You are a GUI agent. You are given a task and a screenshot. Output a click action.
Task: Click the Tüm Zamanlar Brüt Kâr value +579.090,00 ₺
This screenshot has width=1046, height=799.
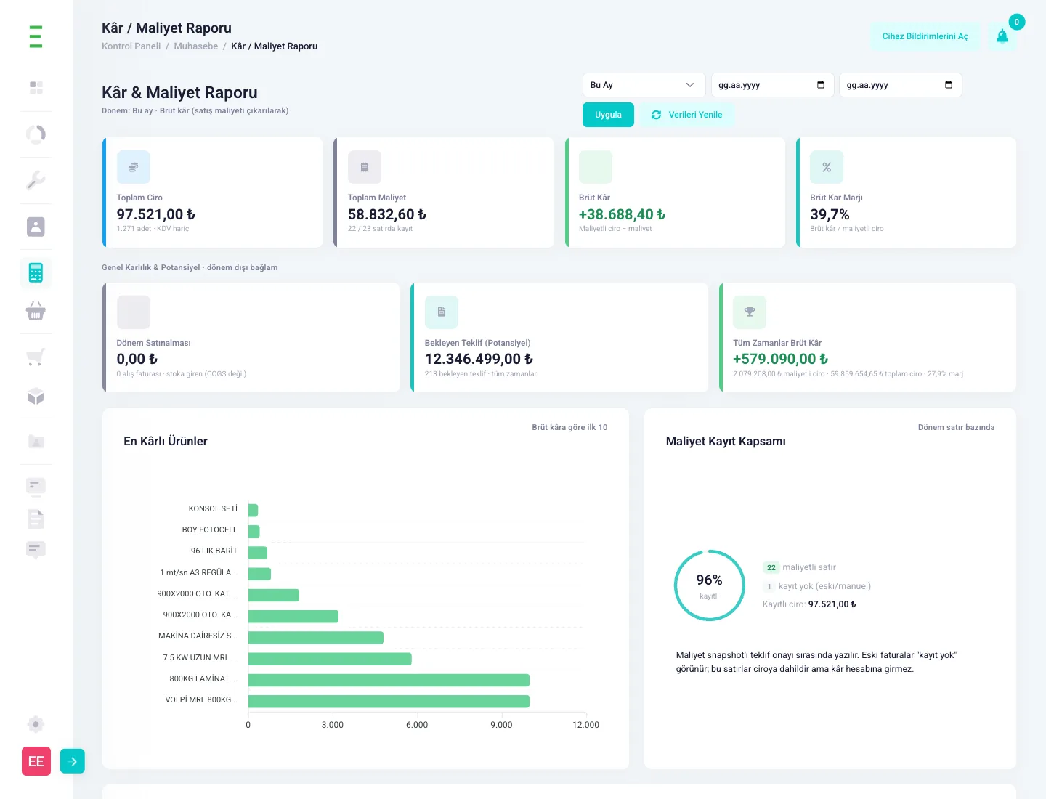tap(780, 359)
